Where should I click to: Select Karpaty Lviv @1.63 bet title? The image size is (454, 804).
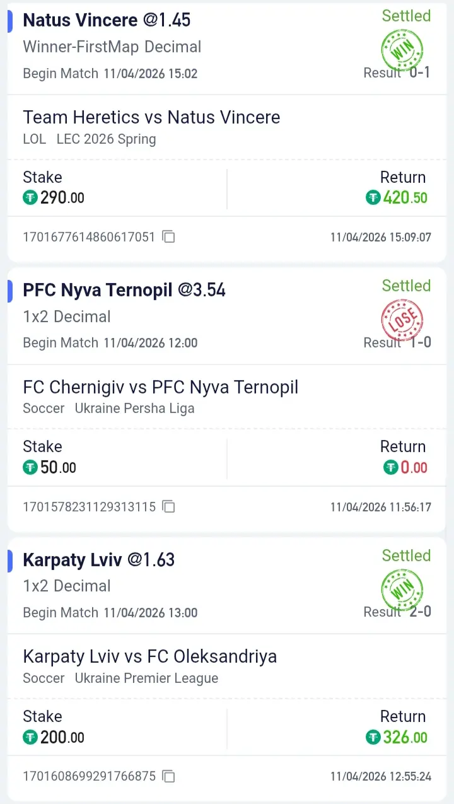(x=98, y=559)
